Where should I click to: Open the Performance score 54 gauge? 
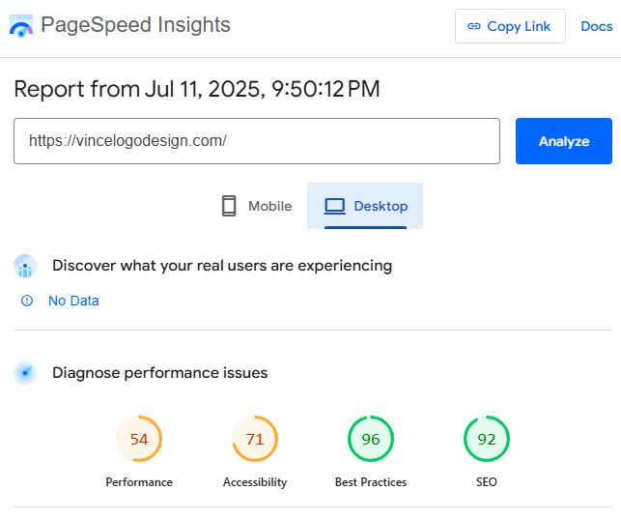139,439
